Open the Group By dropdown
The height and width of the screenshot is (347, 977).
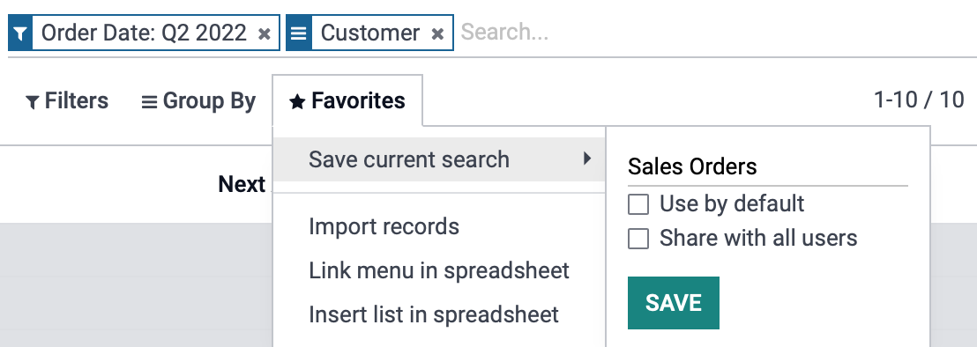point(198,100)
